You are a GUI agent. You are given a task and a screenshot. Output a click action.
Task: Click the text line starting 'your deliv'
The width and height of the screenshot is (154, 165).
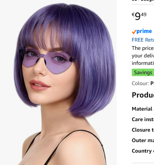(x=143, y=55)
